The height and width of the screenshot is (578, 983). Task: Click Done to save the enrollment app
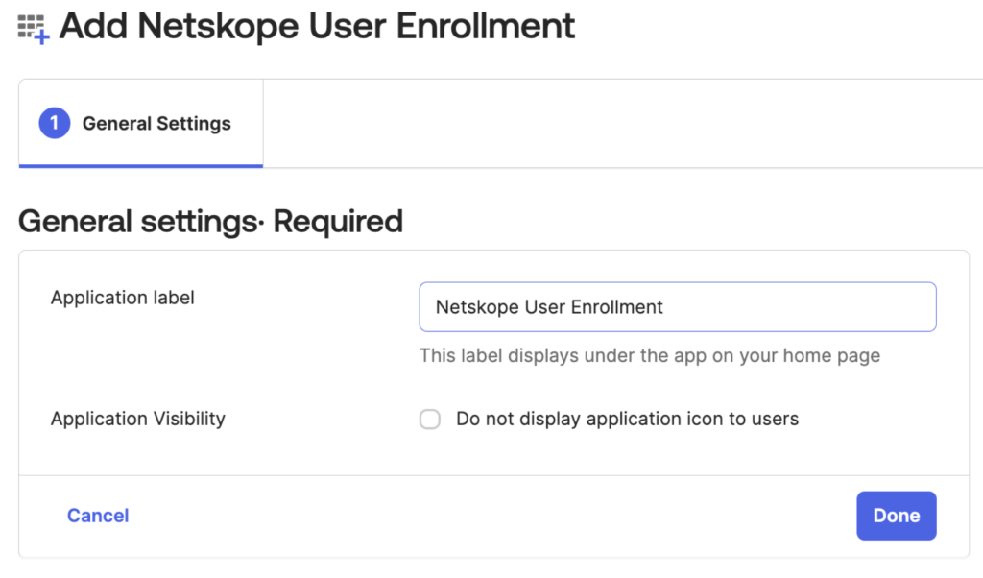[x=896, y=516]
